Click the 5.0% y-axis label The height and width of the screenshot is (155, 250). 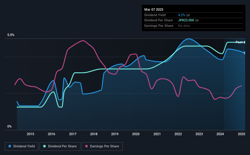click(x=11, y=35)
